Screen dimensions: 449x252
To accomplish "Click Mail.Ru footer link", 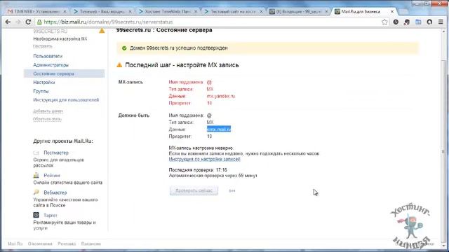I will 15,244.
